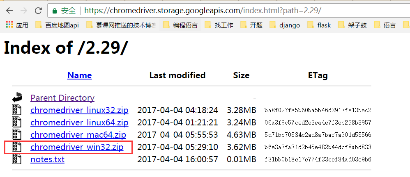This screenshot has height=177, width=410.
Task: Select the file icon beside chromedriver_win32.zip
Action: 16,147
